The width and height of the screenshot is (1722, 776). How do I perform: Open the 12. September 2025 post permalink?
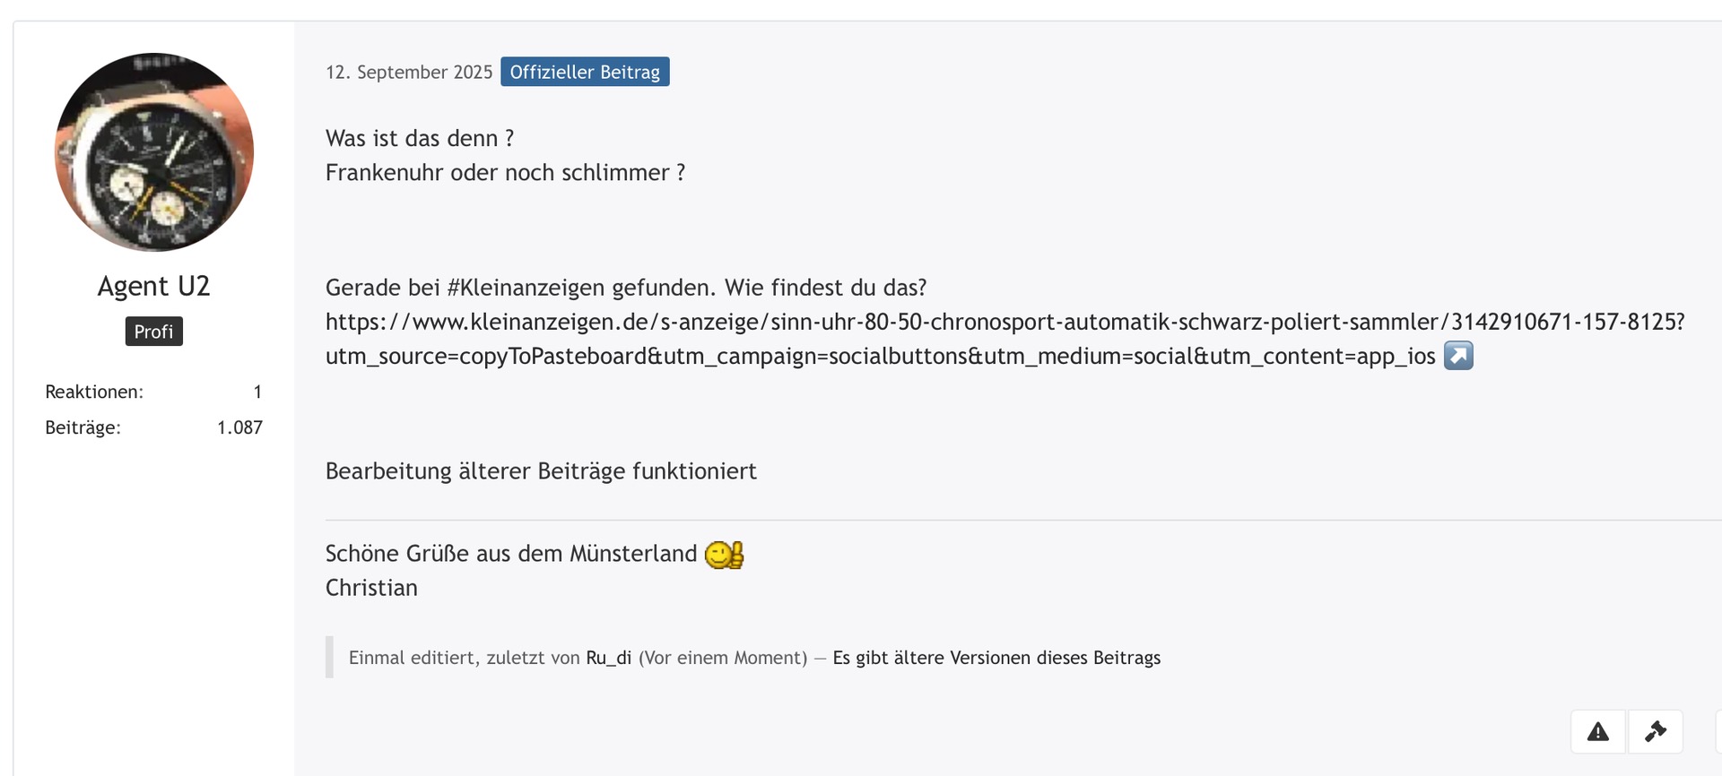point(409,72)
